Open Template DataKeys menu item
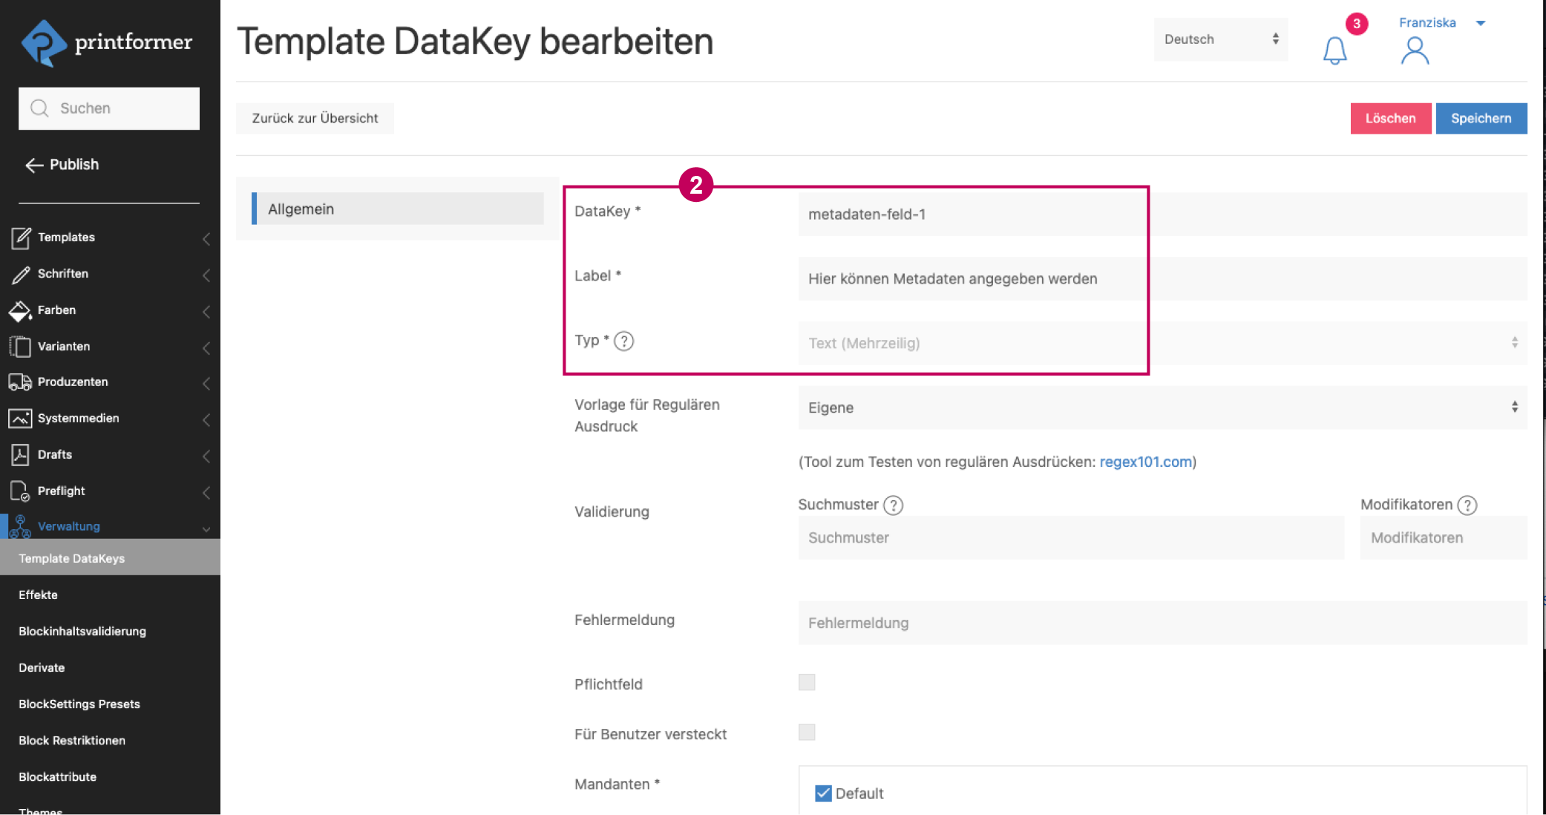 point(72,558)
